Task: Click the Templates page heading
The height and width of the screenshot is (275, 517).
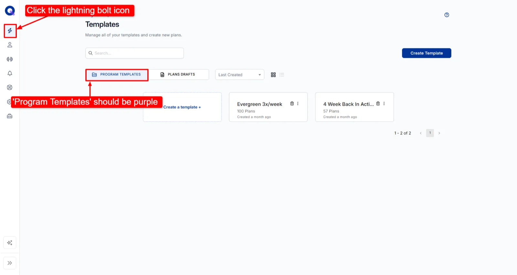Action: [102, 25]
